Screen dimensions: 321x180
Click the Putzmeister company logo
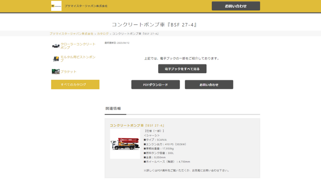click(x=56, y=6)
